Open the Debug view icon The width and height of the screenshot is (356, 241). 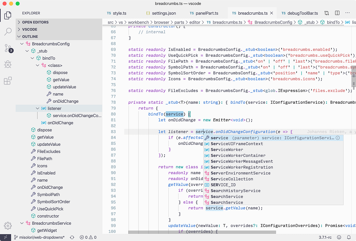coord(8,65)
